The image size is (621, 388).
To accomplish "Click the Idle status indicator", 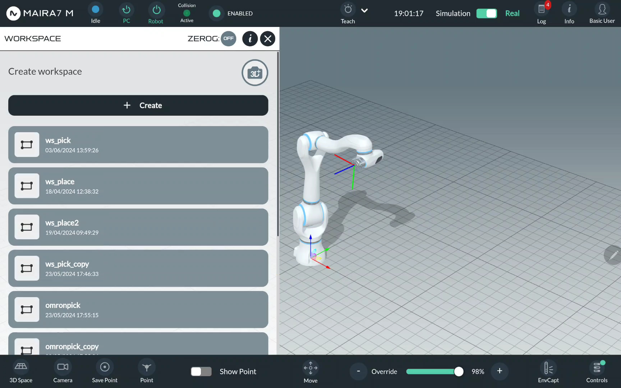I will coord(96,13).
